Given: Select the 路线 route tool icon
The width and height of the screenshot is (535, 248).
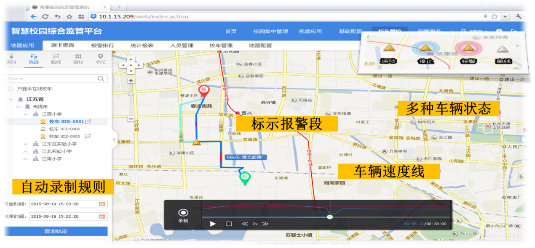Looking at the screenshot, I should coord(56,59).
